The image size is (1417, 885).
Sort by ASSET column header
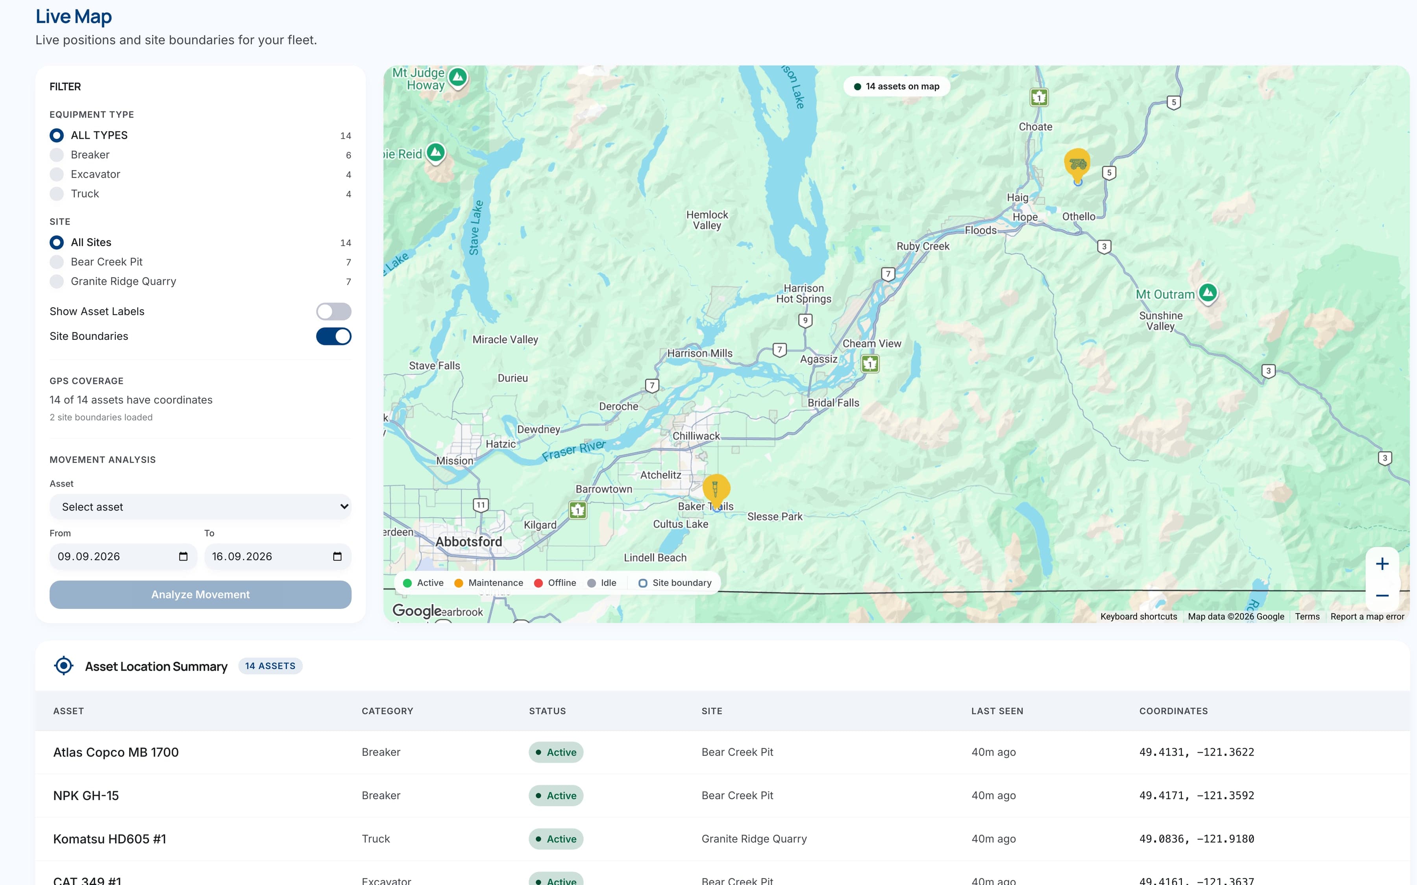coord(68,711)
